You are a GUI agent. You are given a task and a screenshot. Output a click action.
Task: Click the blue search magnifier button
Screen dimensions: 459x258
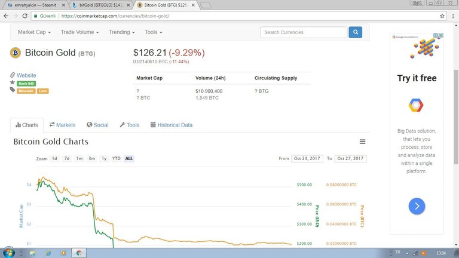[356, 32]
